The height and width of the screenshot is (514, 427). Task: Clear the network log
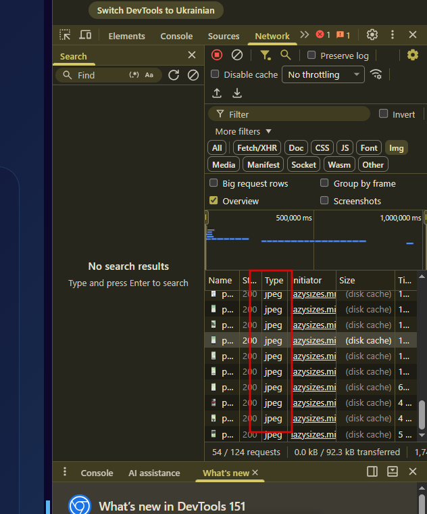pos(237,55)
